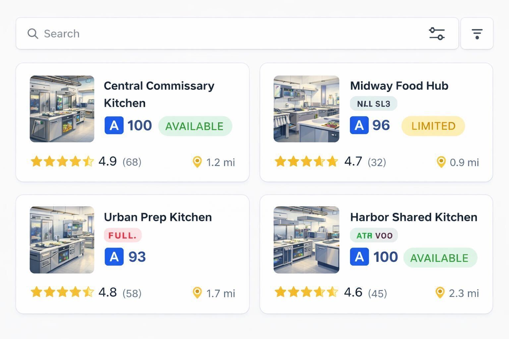Click the Urban Prep Kitchen thumbnail image
Screen dimensions: 509x339
[62, 240]
